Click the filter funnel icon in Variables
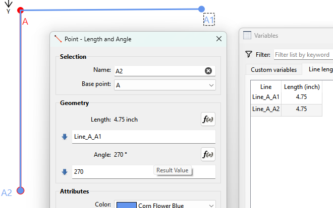This screenshot has width=333, height=208. pyautogui.click(x=248, y=54)
